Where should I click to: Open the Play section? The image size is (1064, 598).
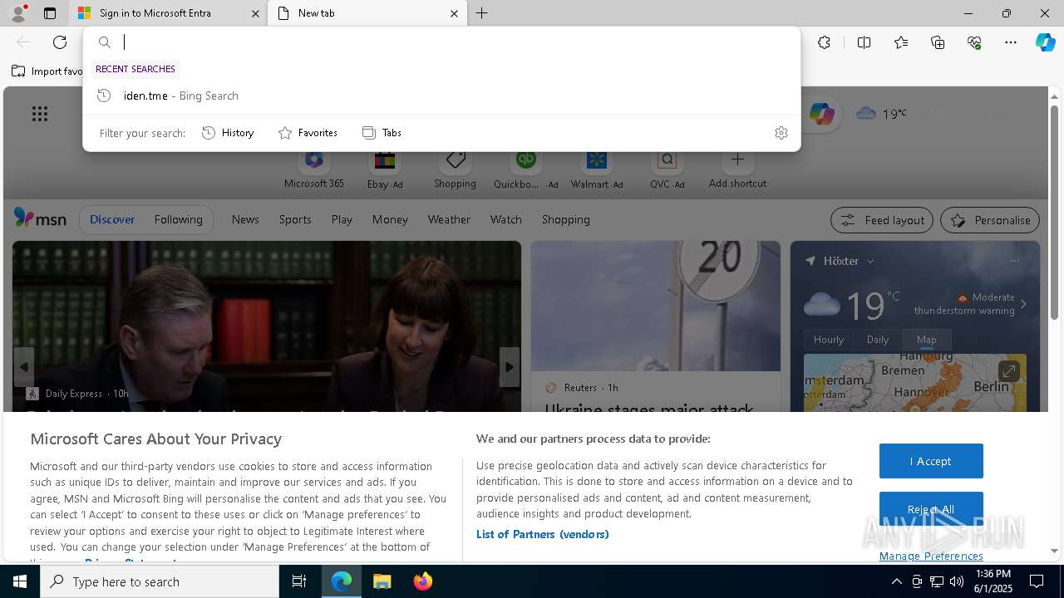tap(342, 219)
